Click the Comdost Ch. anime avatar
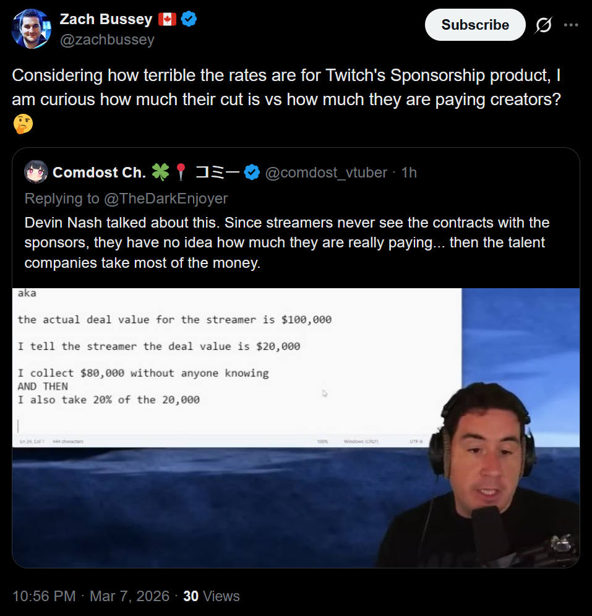The width and height of the screenshot is (592, 616). point(36,172)
